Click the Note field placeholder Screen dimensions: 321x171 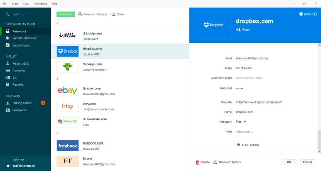pyautogui.click(x=245, y=132)
